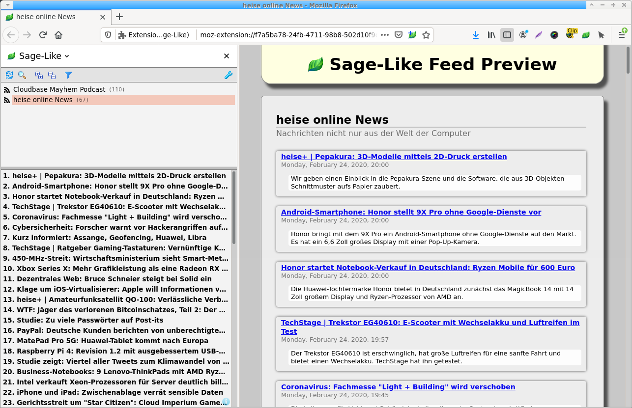The width and height of the screenshot is (632, 408).
Task: Open the Coronavirus Light + Building article link
Action: (x=398, y=387)
